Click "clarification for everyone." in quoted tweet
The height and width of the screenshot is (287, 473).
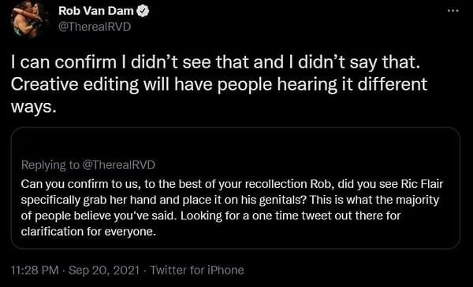88,232
